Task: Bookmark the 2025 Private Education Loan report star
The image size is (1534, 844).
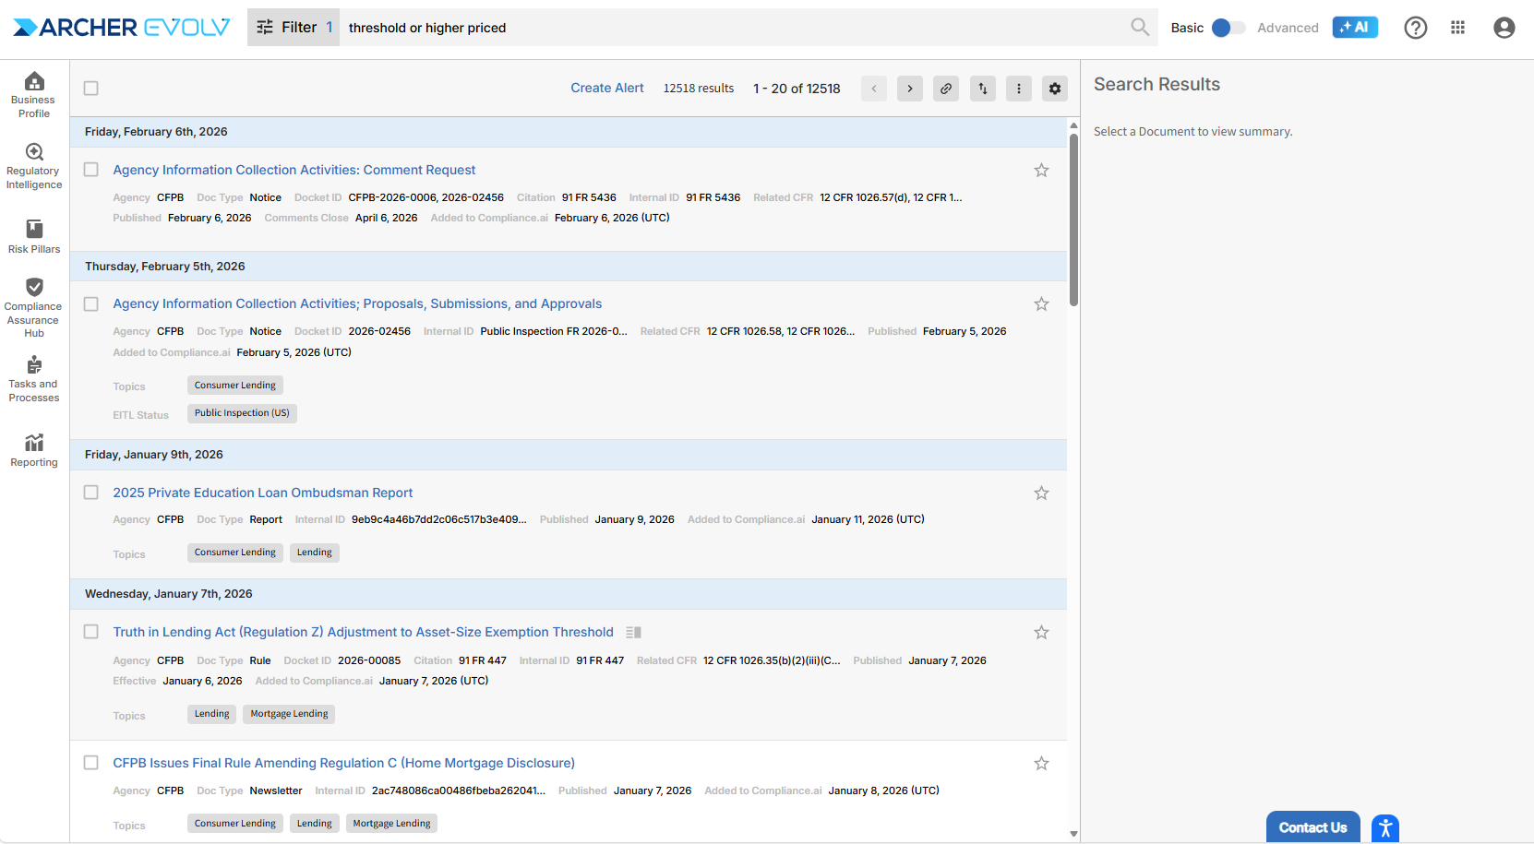Action: [1041, 493]
